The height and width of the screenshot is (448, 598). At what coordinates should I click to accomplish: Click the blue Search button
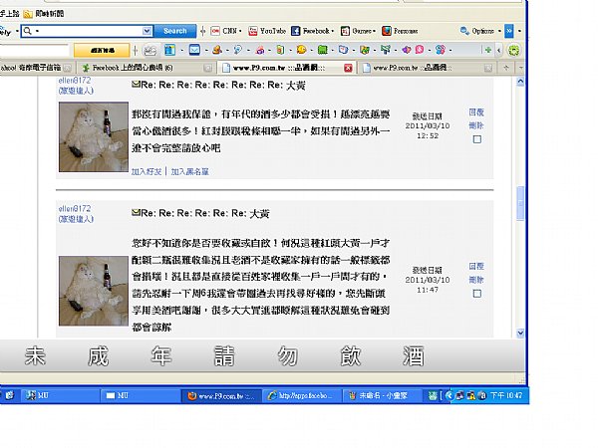tap(175, 31)
